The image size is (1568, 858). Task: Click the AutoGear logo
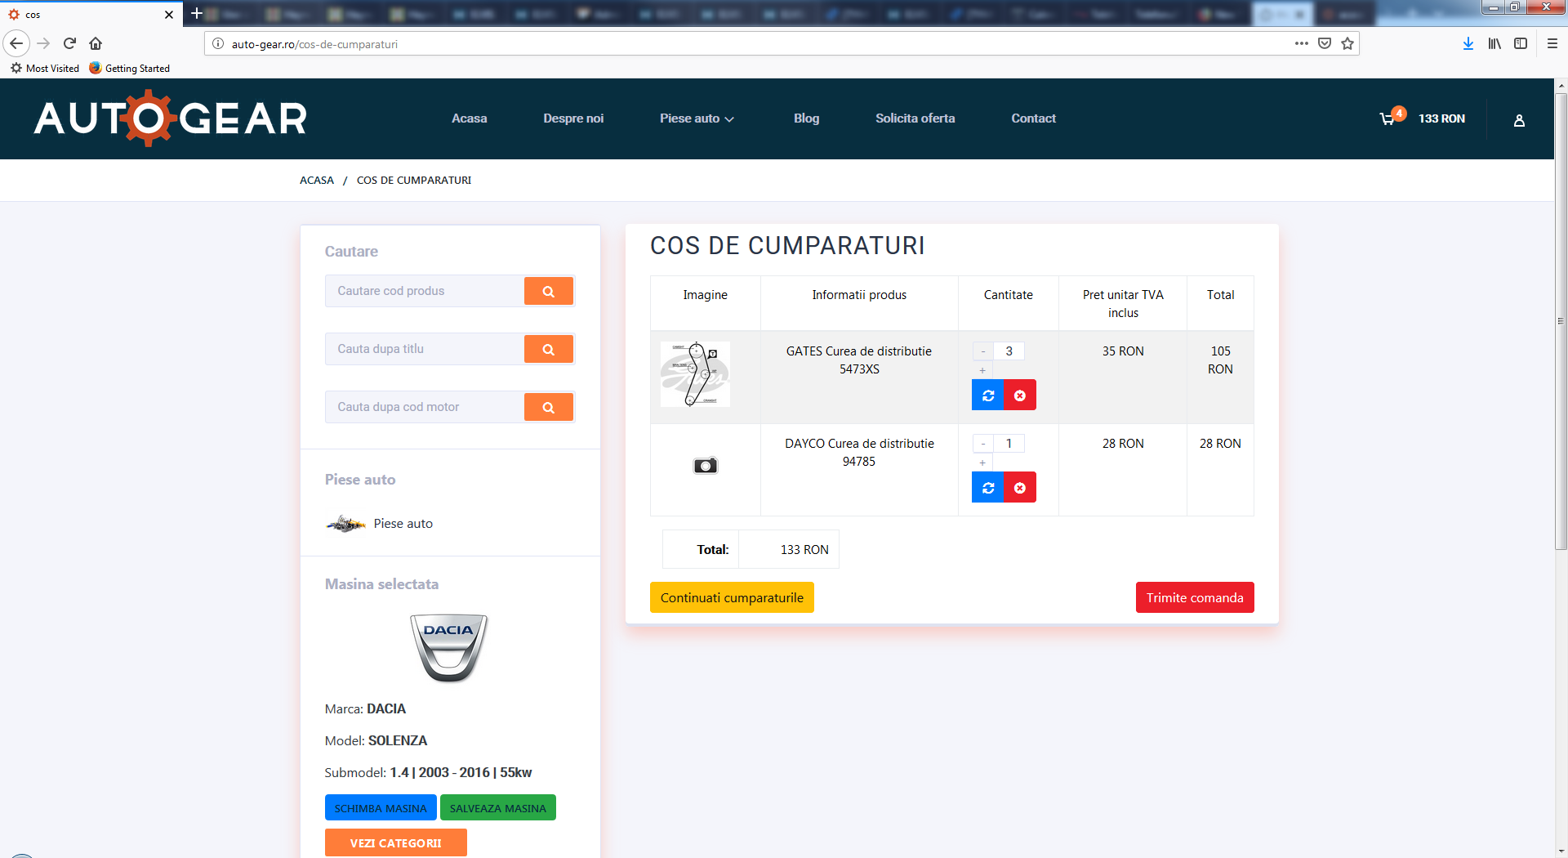(x=170, y=118)
